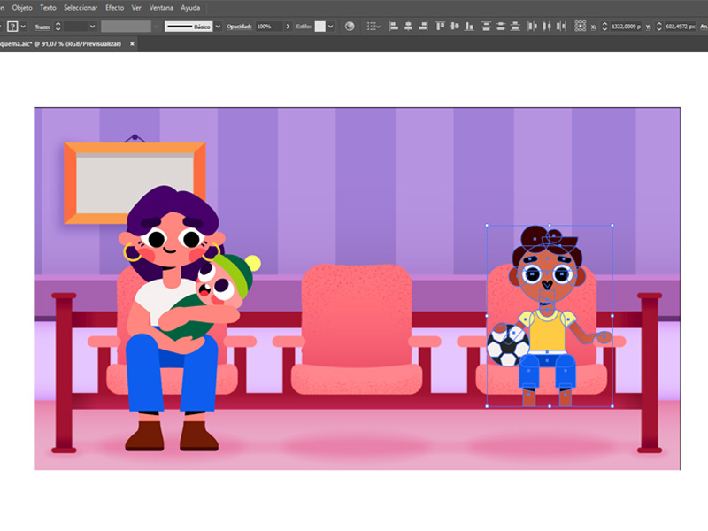Click the Opacidad panel link

coord(239,27)
